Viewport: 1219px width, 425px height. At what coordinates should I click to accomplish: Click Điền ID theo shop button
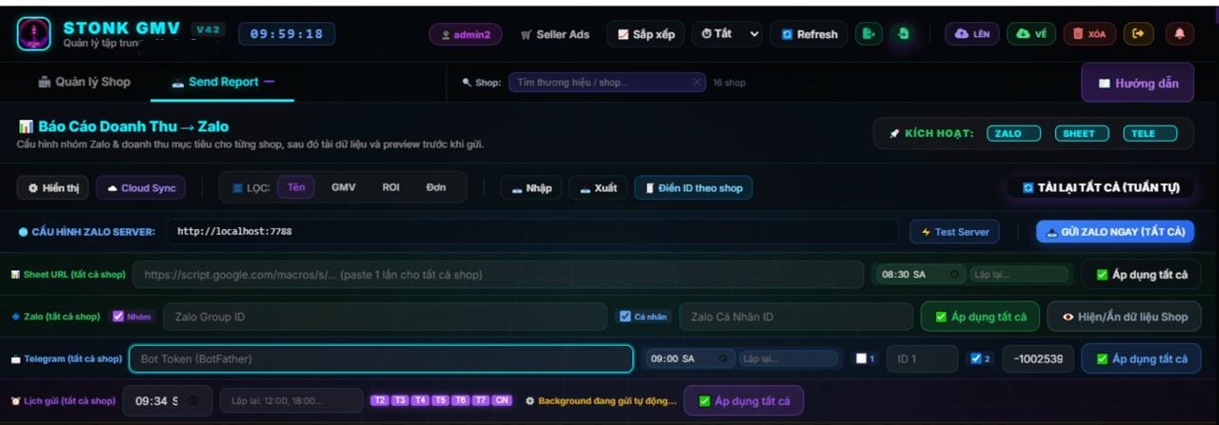693,187
